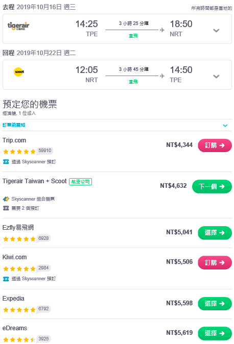This screenshot has width=234, height=344.
Task: Click the two-bookings-required ticket icon
Action: (x=6, y=208)
